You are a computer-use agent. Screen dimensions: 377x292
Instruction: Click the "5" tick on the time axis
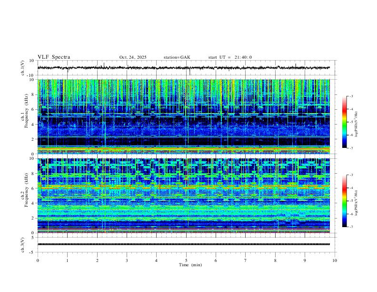tap(186, 261)
